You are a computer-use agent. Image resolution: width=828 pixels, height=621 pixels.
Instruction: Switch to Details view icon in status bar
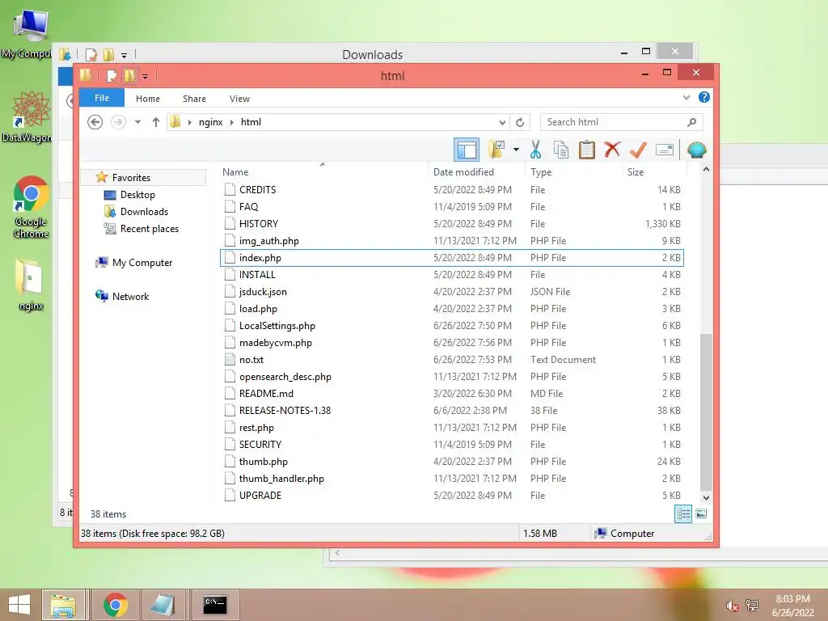pos(682,513)
